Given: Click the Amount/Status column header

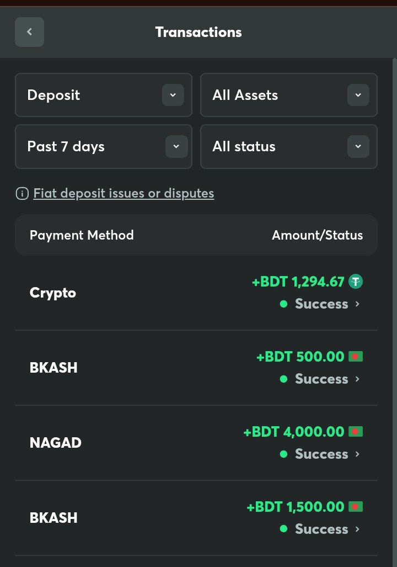Looking at the screenshot, I should pyautogui.click(x=317, y=236).
